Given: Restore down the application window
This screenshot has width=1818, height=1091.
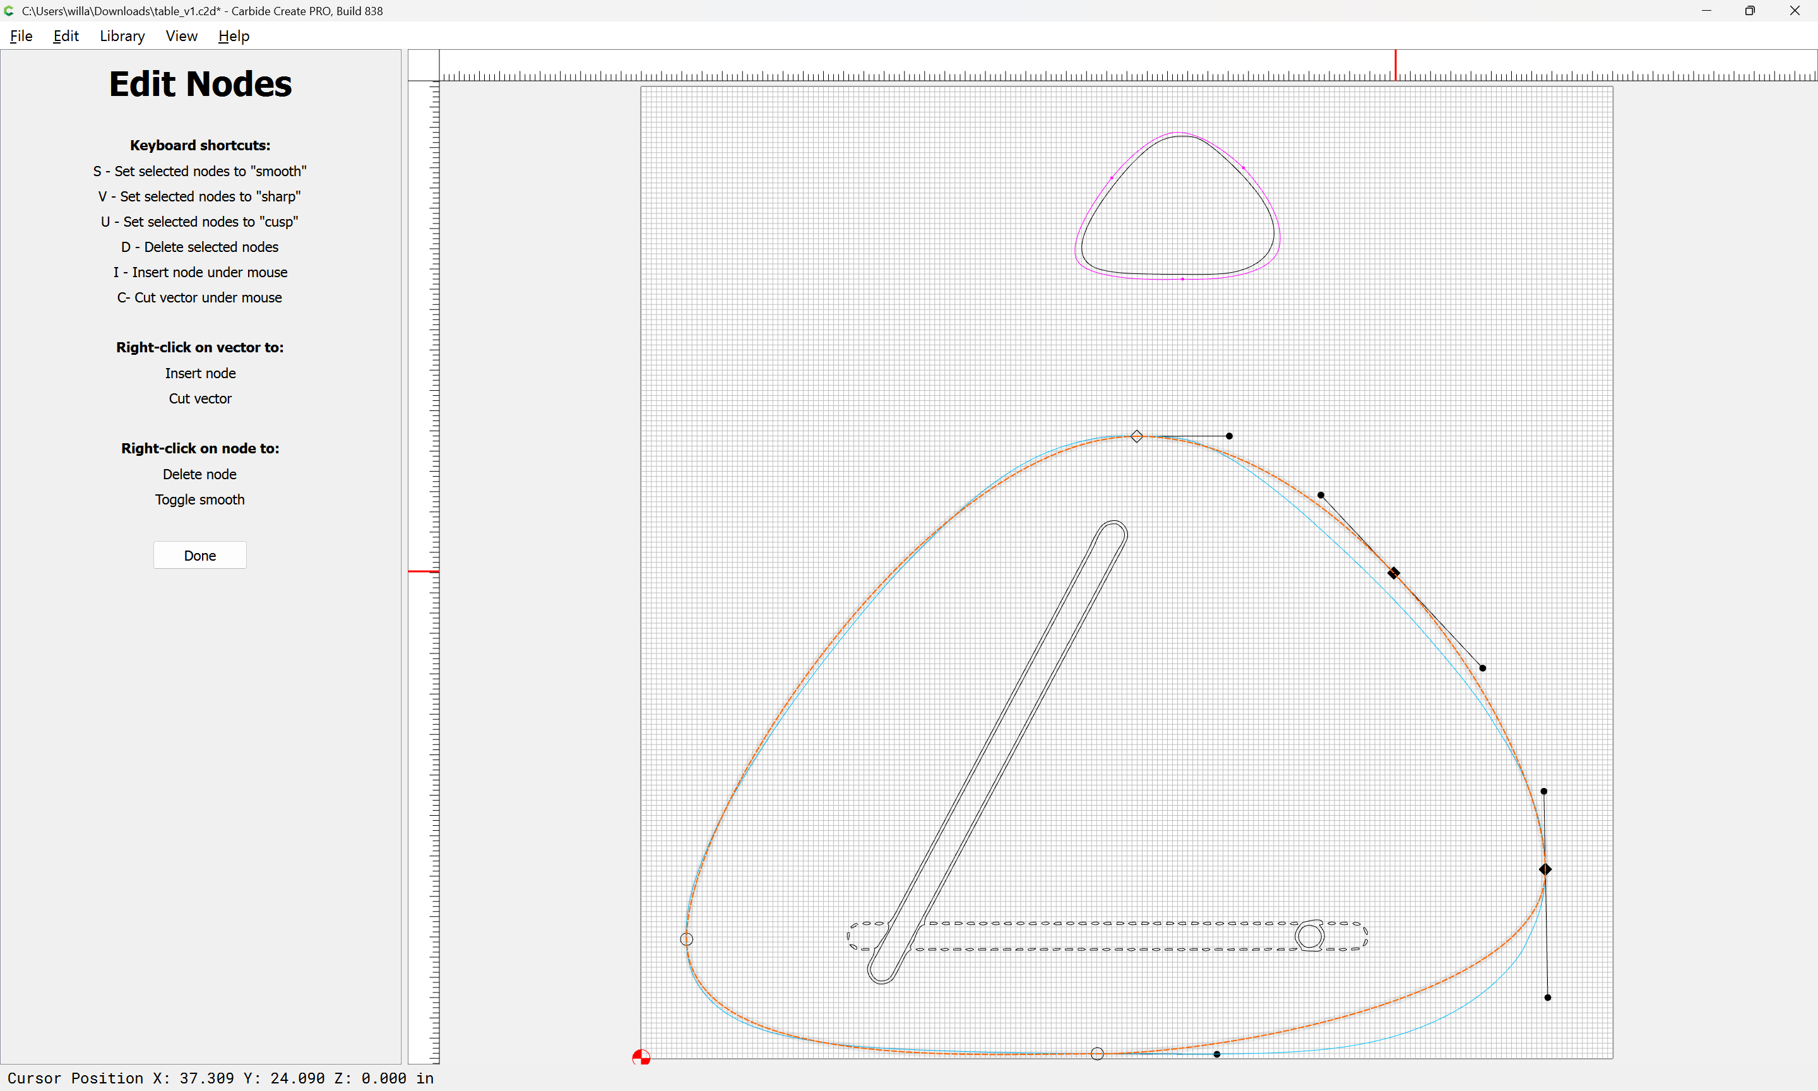Looking at the screenshot, I should pos(1750,11).
